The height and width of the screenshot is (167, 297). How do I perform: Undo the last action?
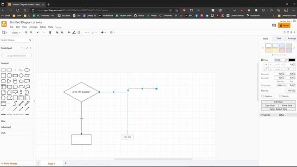(38, 32)
